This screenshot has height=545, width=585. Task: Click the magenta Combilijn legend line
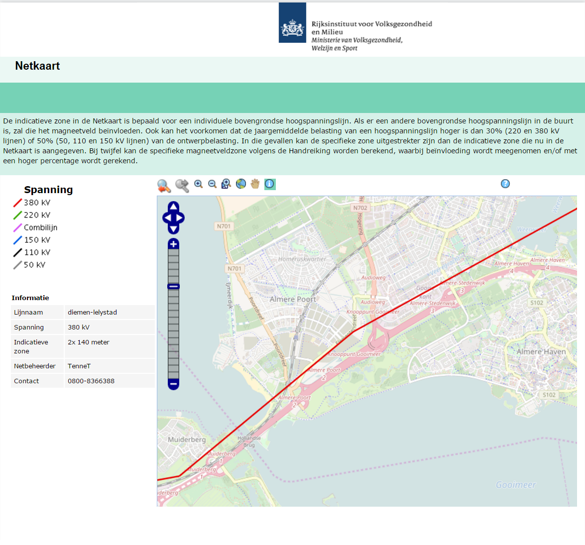pos(17,227)
